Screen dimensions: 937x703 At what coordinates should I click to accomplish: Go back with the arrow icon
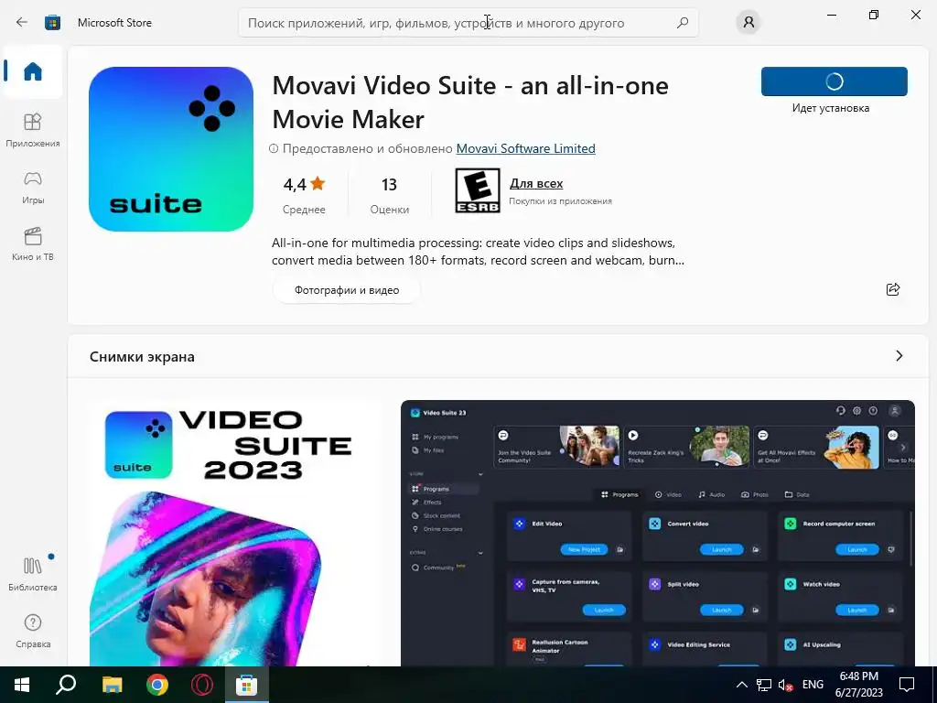(22, 23)
